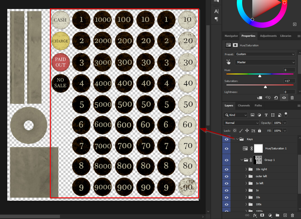Switch to the Channels tab
Screen dimensions: 301x219
(244, 106)
